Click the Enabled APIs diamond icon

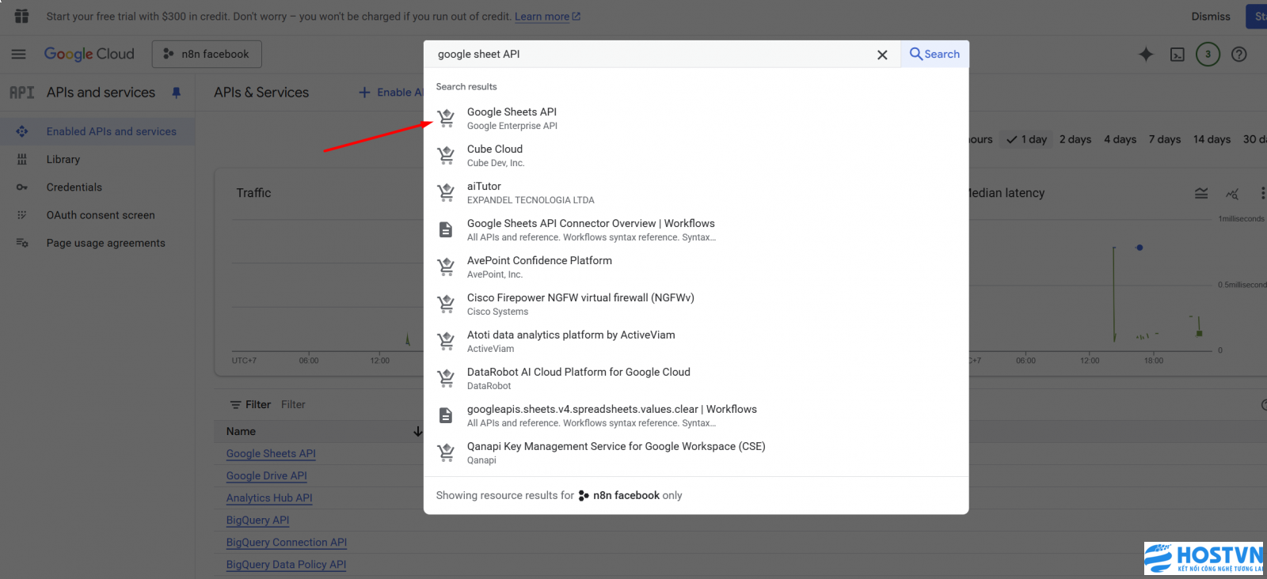[x=22, y=131]
